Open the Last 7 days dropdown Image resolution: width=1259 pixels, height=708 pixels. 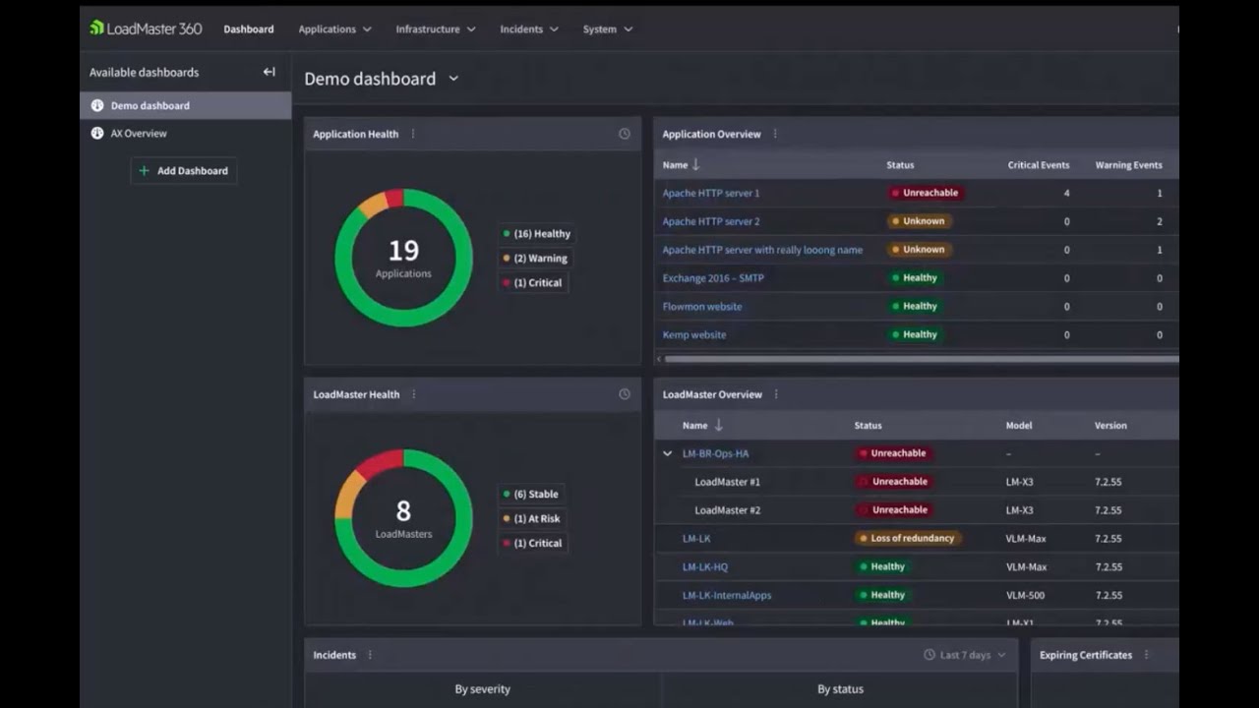click(x=965, y=655)
